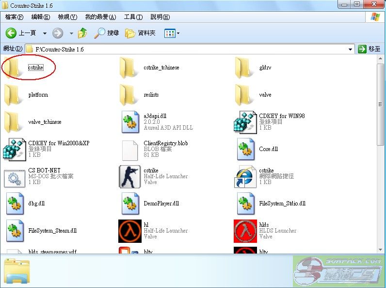
Task: Open the 檔案(F) menu
Action: tap(14, 17)
